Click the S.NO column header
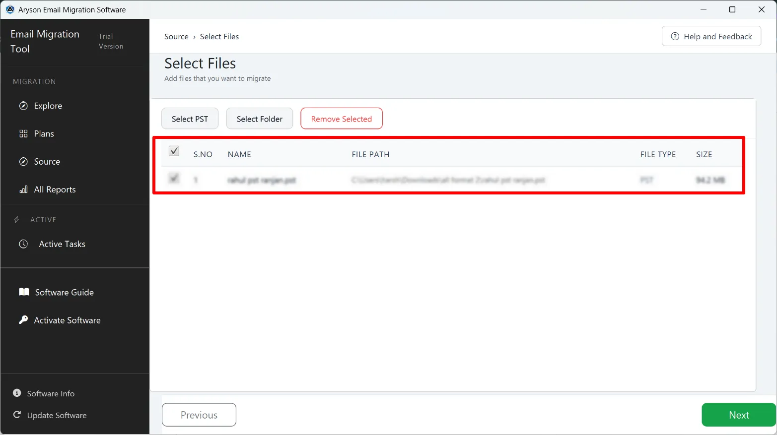 pyautogui.click(x=203, y=154)
